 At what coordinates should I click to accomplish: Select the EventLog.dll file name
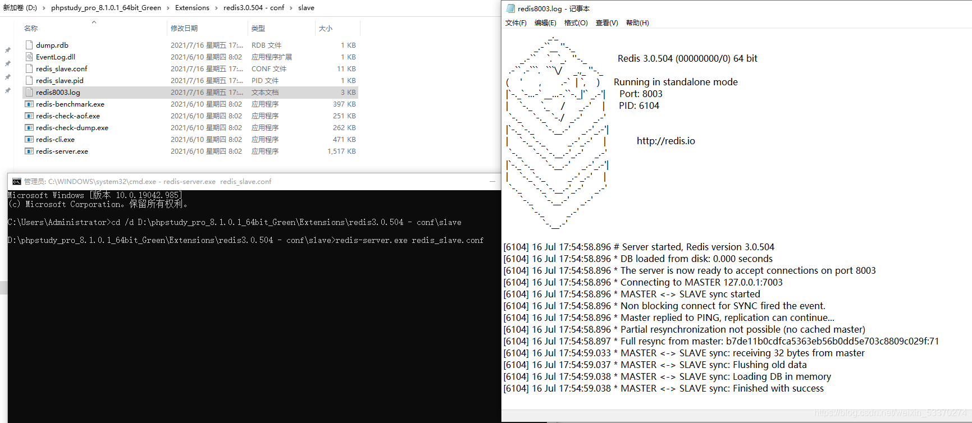point(56,57)
